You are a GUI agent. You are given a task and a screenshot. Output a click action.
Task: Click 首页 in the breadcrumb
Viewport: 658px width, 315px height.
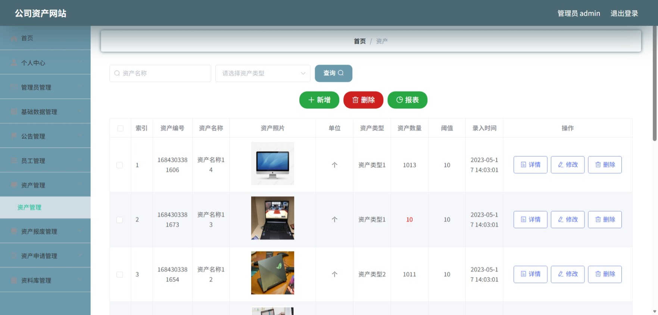[x=360, y=41]
